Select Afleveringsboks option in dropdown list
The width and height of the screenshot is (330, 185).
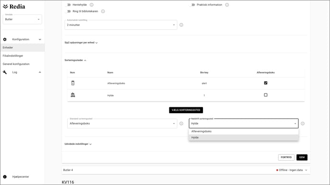click(244, 131)
